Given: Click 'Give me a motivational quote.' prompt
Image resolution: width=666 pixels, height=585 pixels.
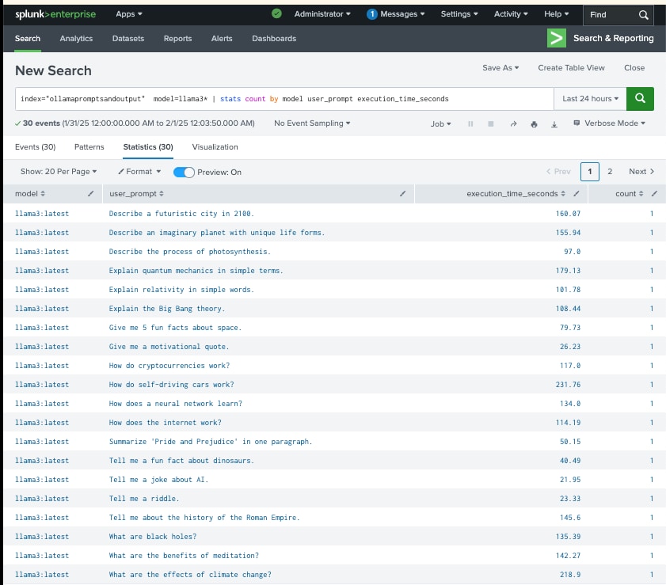Looking at the screenshot, I should click(169, 347).
